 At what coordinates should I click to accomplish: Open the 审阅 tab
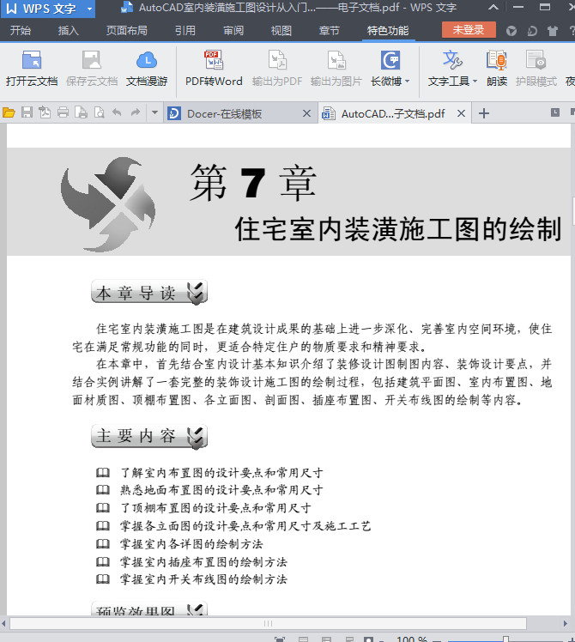[233, 31]
